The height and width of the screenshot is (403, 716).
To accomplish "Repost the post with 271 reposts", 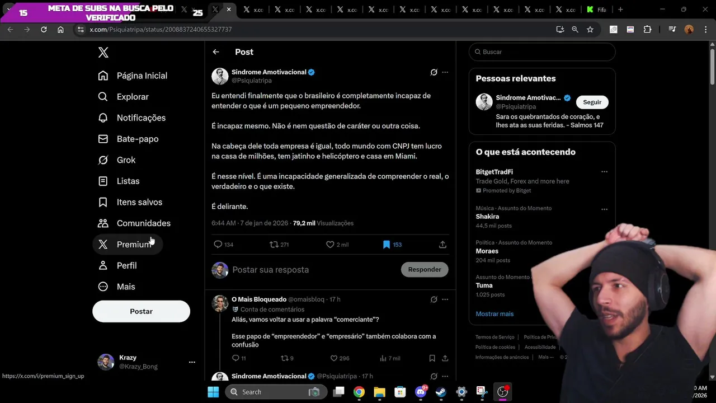I will coord(274,245).
